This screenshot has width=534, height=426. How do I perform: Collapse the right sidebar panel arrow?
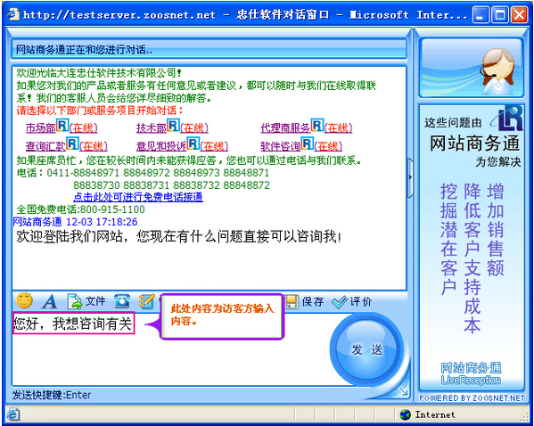[x=410, y=177]
